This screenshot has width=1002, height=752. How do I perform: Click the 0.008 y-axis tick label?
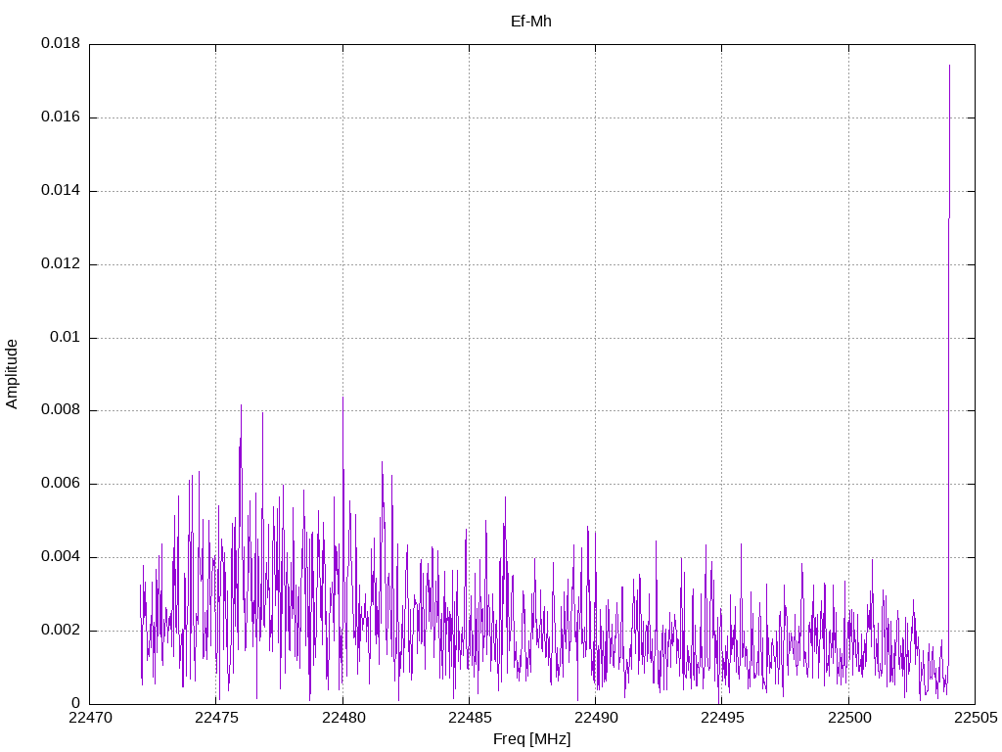(60, 410)
